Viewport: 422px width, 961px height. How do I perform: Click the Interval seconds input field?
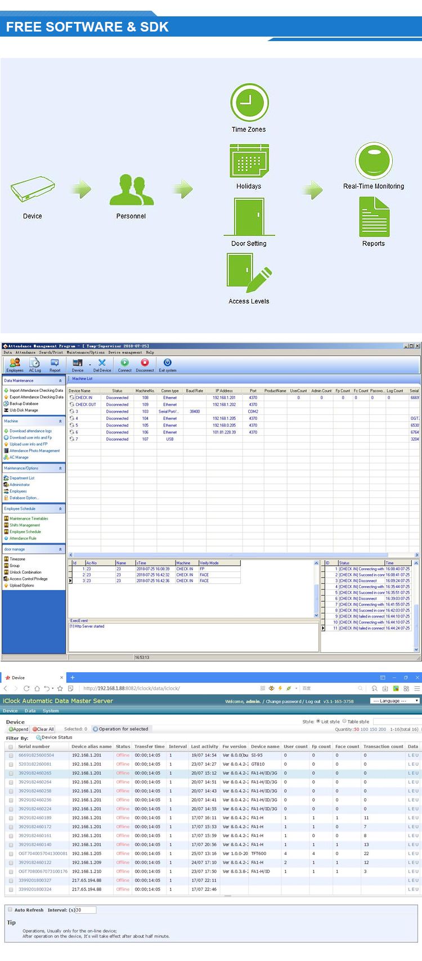[x=85, y=910]
